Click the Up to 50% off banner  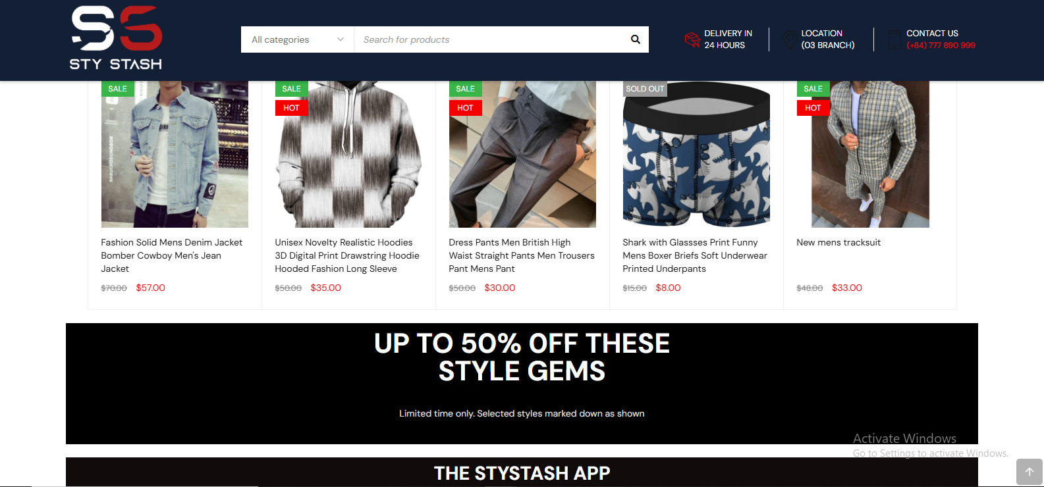coord(522,384)
